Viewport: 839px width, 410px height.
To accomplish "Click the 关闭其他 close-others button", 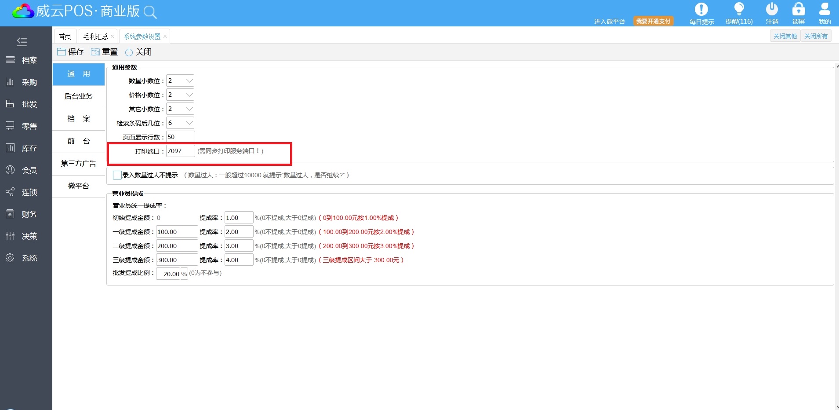I will point(785,36).
